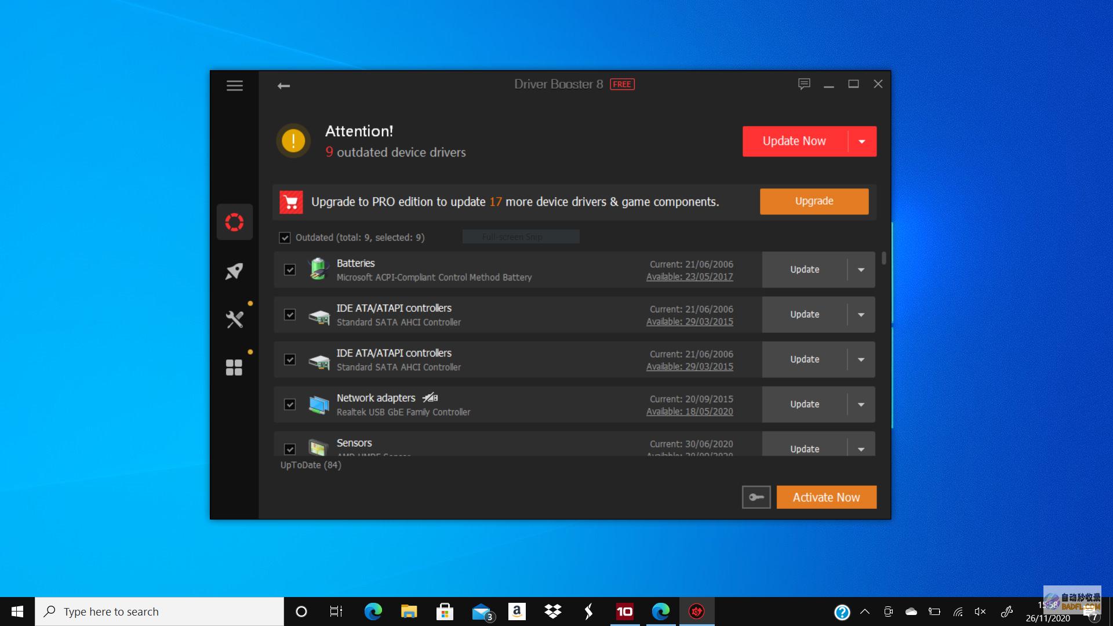This screenshot has height=626, width=1113.
Task: Expand Update dropdown for Batteries row
Action: (x=861, y=270)
